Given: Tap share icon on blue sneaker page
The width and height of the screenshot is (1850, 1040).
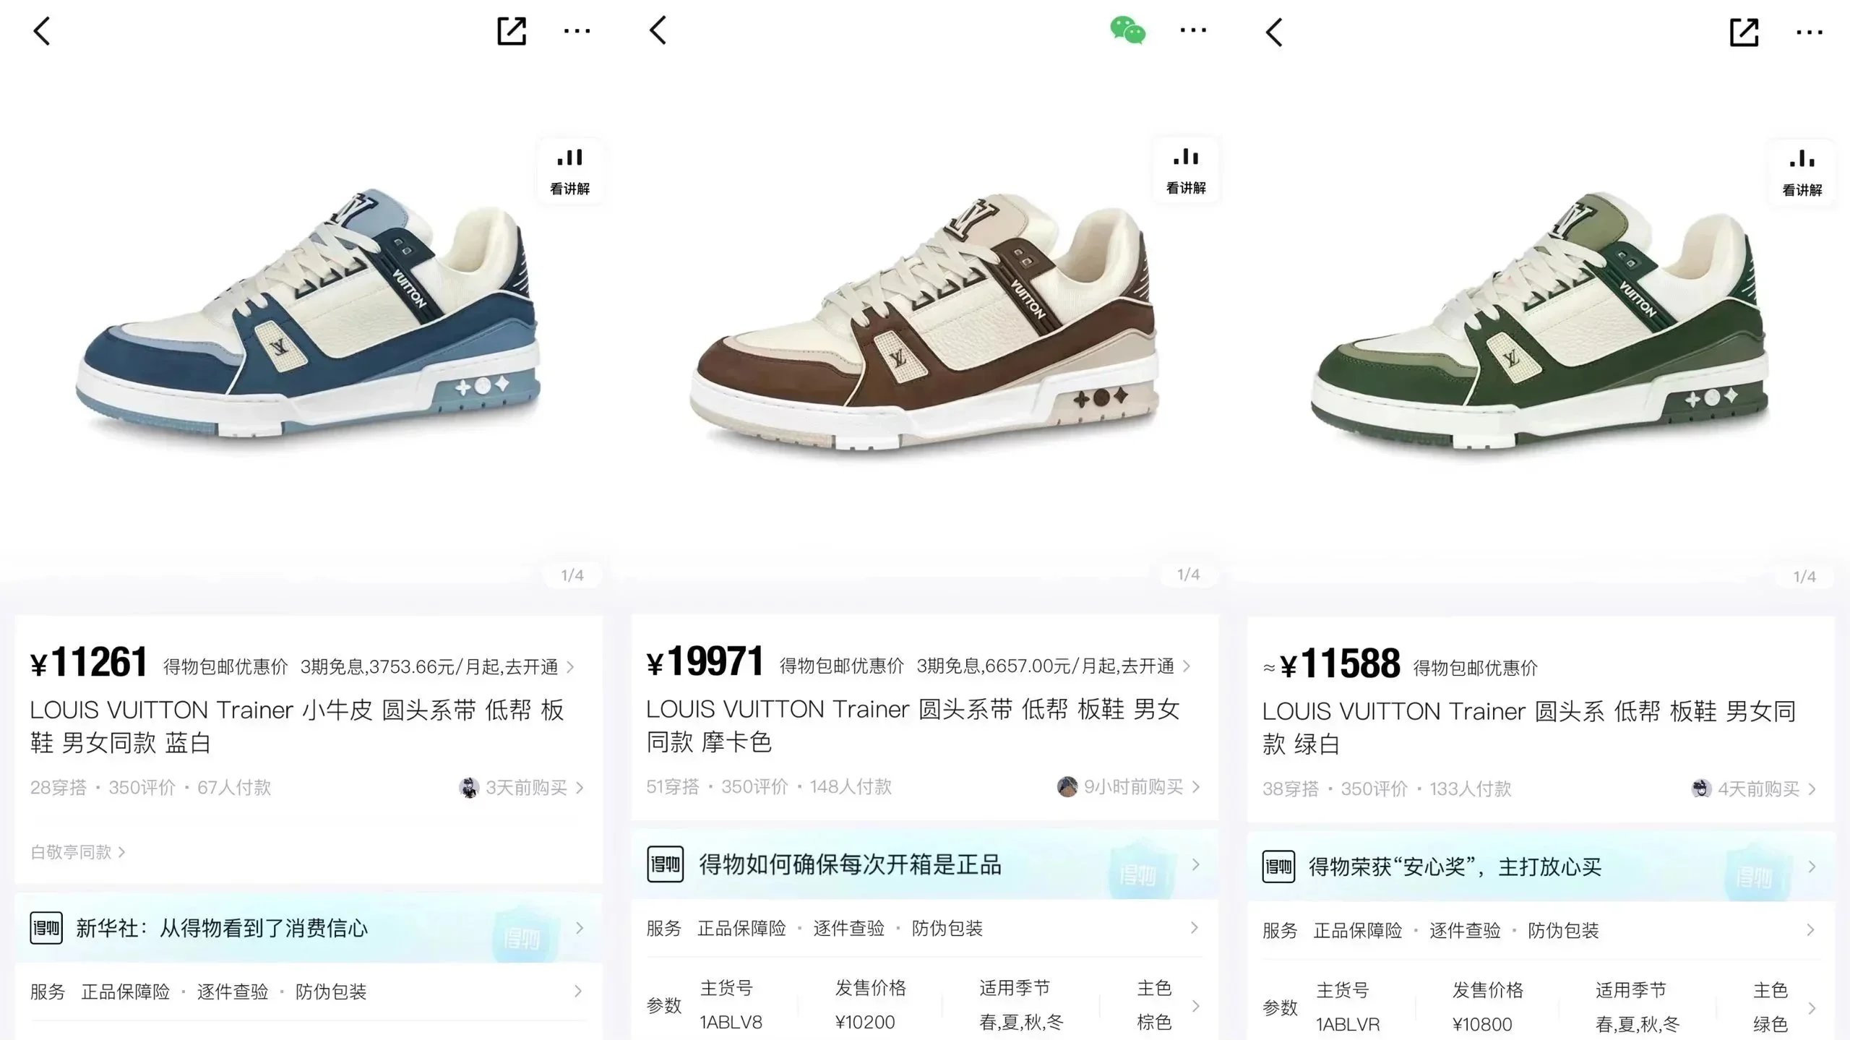Looking at the screenshot, I should [511, 31].
